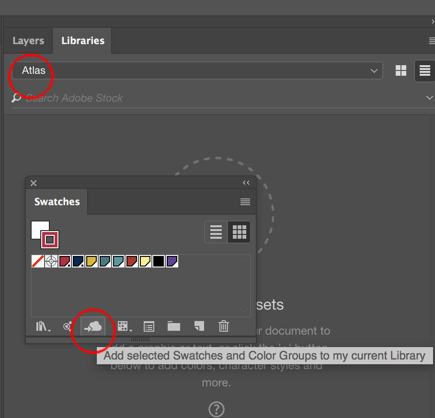Close the Swatches floating panel
The image size is (435, 418).
point(34,183)
